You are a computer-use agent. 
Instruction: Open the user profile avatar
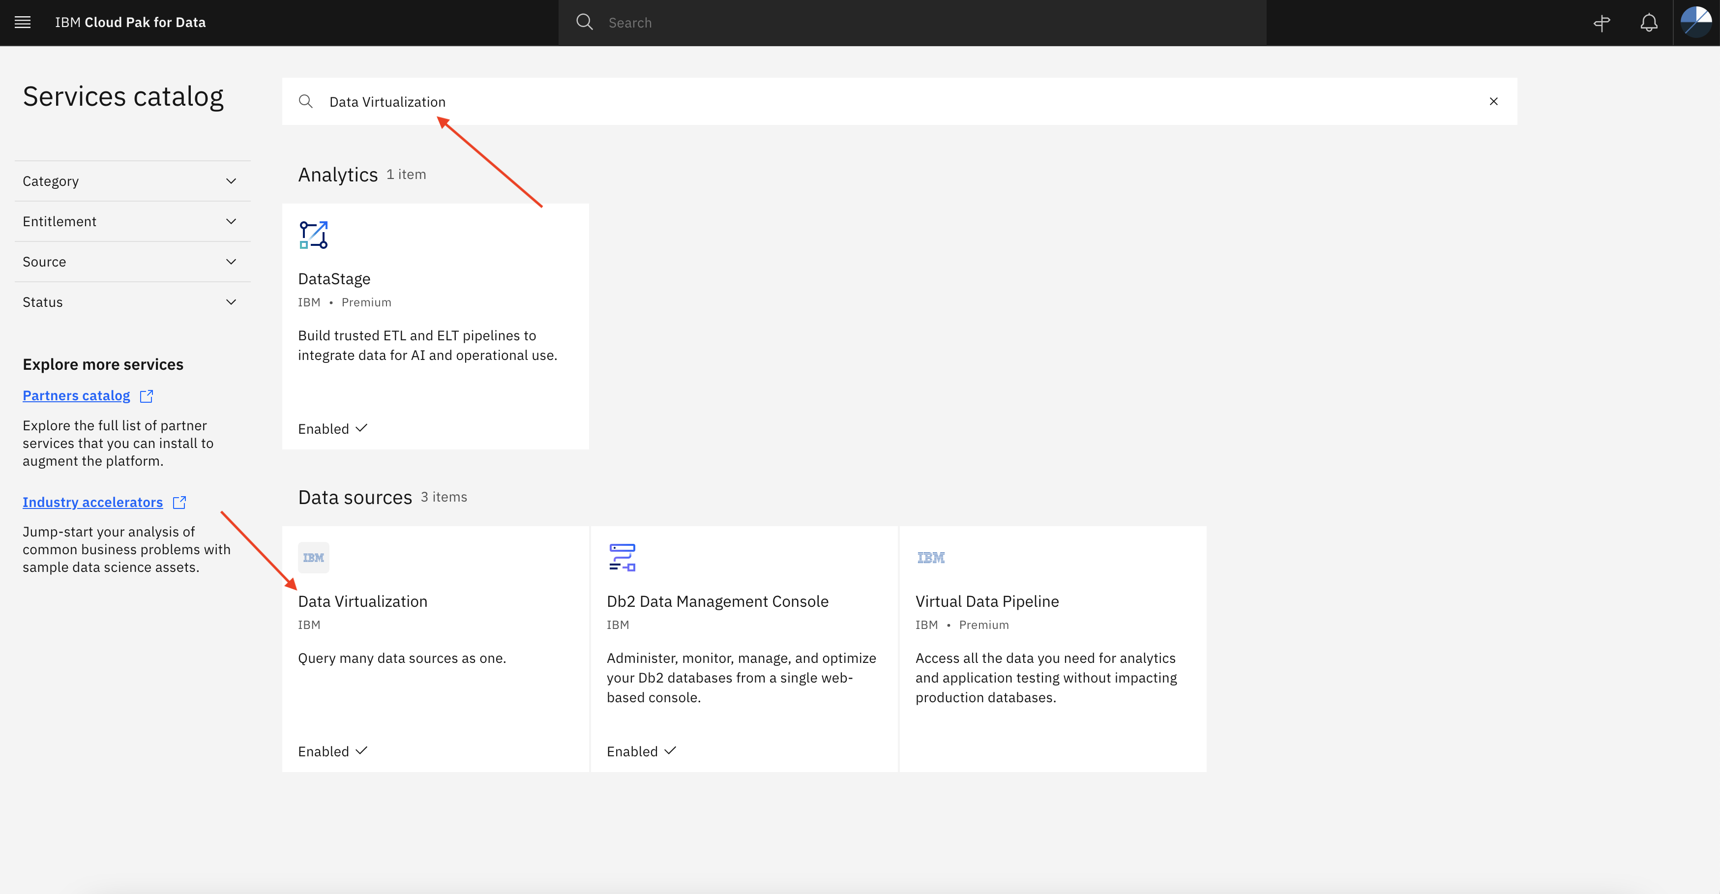coord(1696,22)
